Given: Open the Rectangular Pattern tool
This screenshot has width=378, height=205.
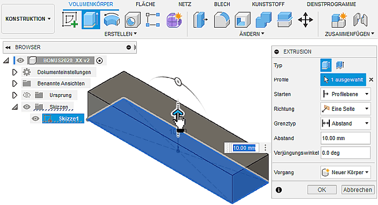Looking at the screenshot, I should pos(153,20).
